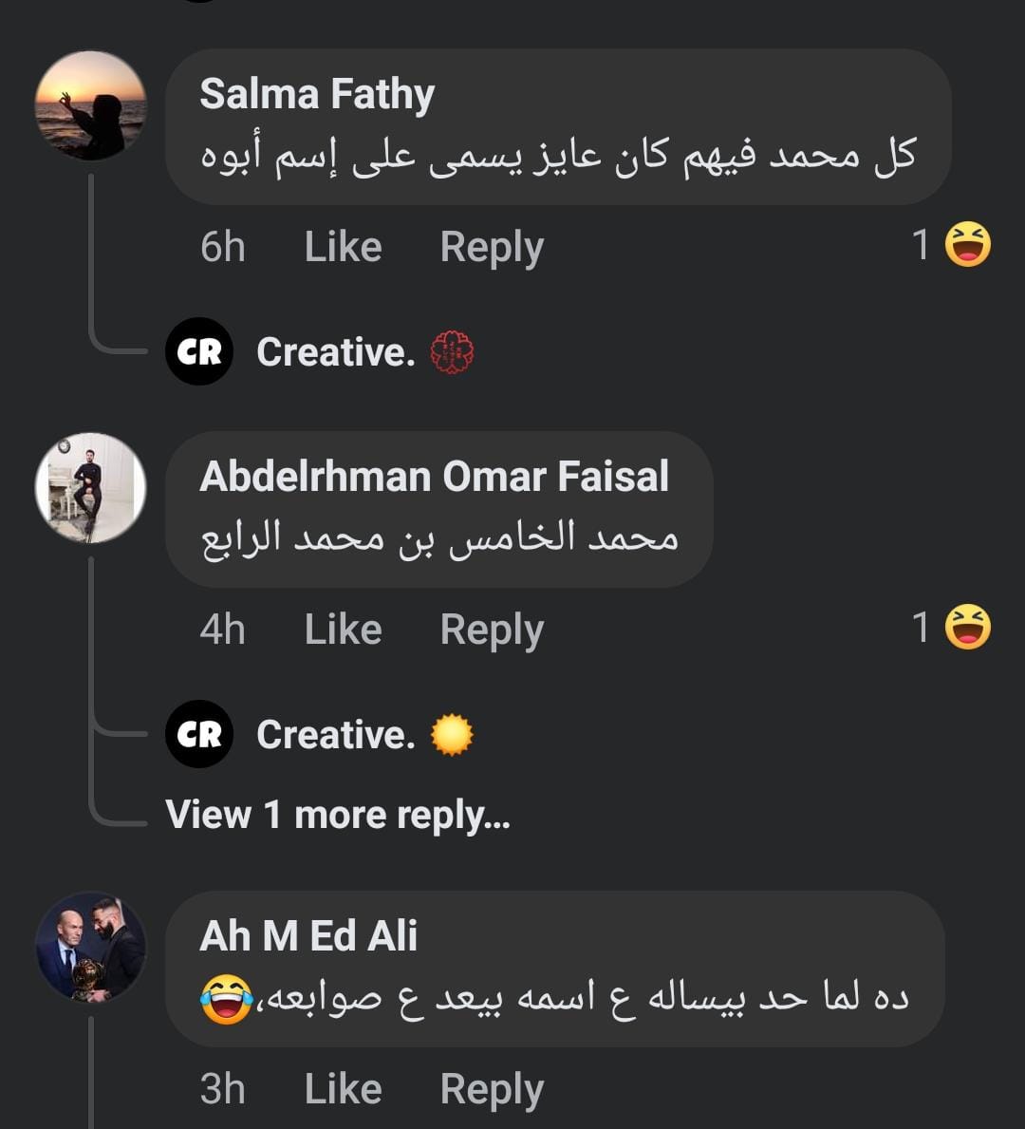The height and width of the screenshot is (1129, 1025).
Task: Reply to Ah M Ed Ali's comment
Action: click(492, 1089)
